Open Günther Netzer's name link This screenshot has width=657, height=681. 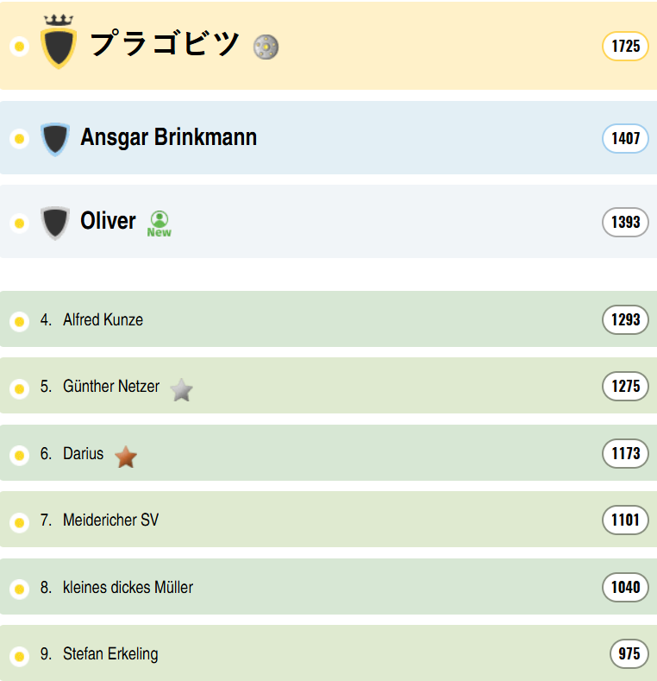[x=111, y=386]
